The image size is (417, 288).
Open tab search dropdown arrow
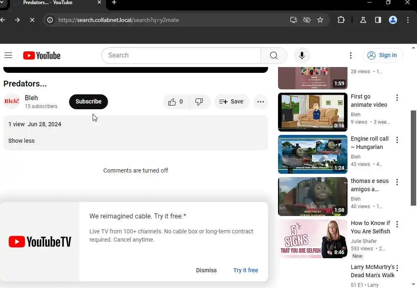pyautogui.click(x=2, y=2)
